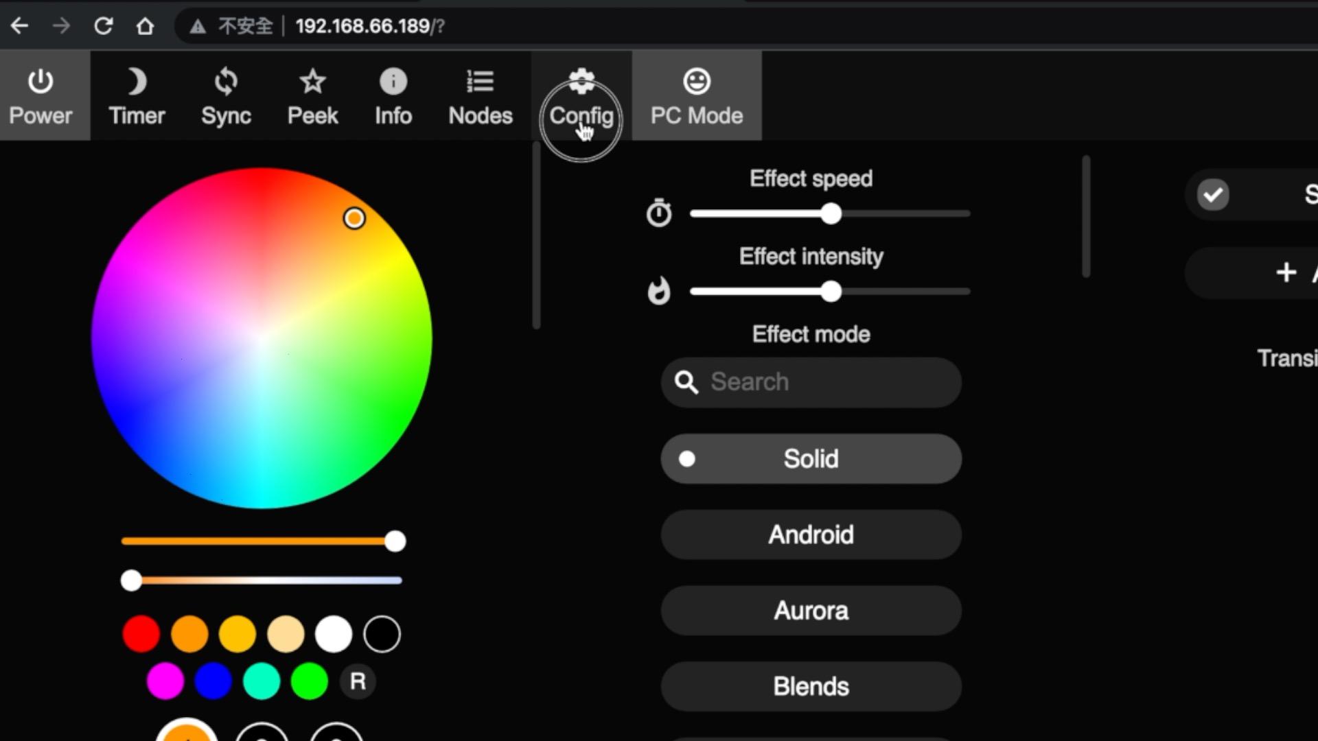The image size is (1318, 741).
Task: Toggle the Power button
Action: [41, 96]
